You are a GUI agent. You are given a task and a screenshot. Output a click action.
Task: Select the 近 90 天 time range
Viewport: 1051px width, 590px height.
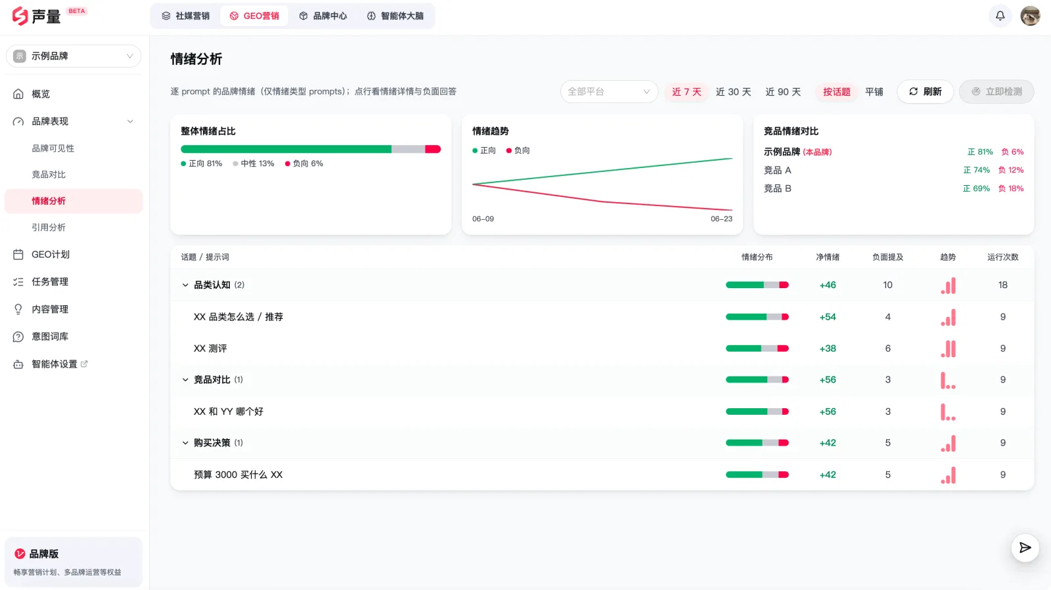click(783, 92)
